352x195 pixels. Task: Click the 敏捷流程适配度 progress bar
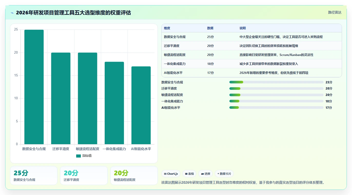(276, 95)
